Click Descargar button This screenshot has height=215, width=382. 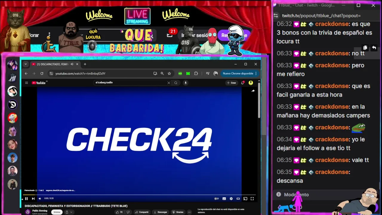tap(161, 212)
